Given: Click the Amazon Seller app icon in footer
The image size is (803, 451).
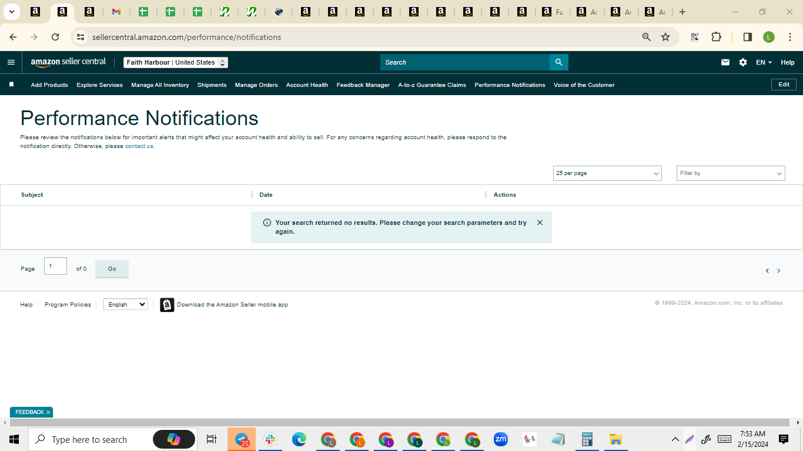Looking at the screenshot, I should click(x=167, y=305).
